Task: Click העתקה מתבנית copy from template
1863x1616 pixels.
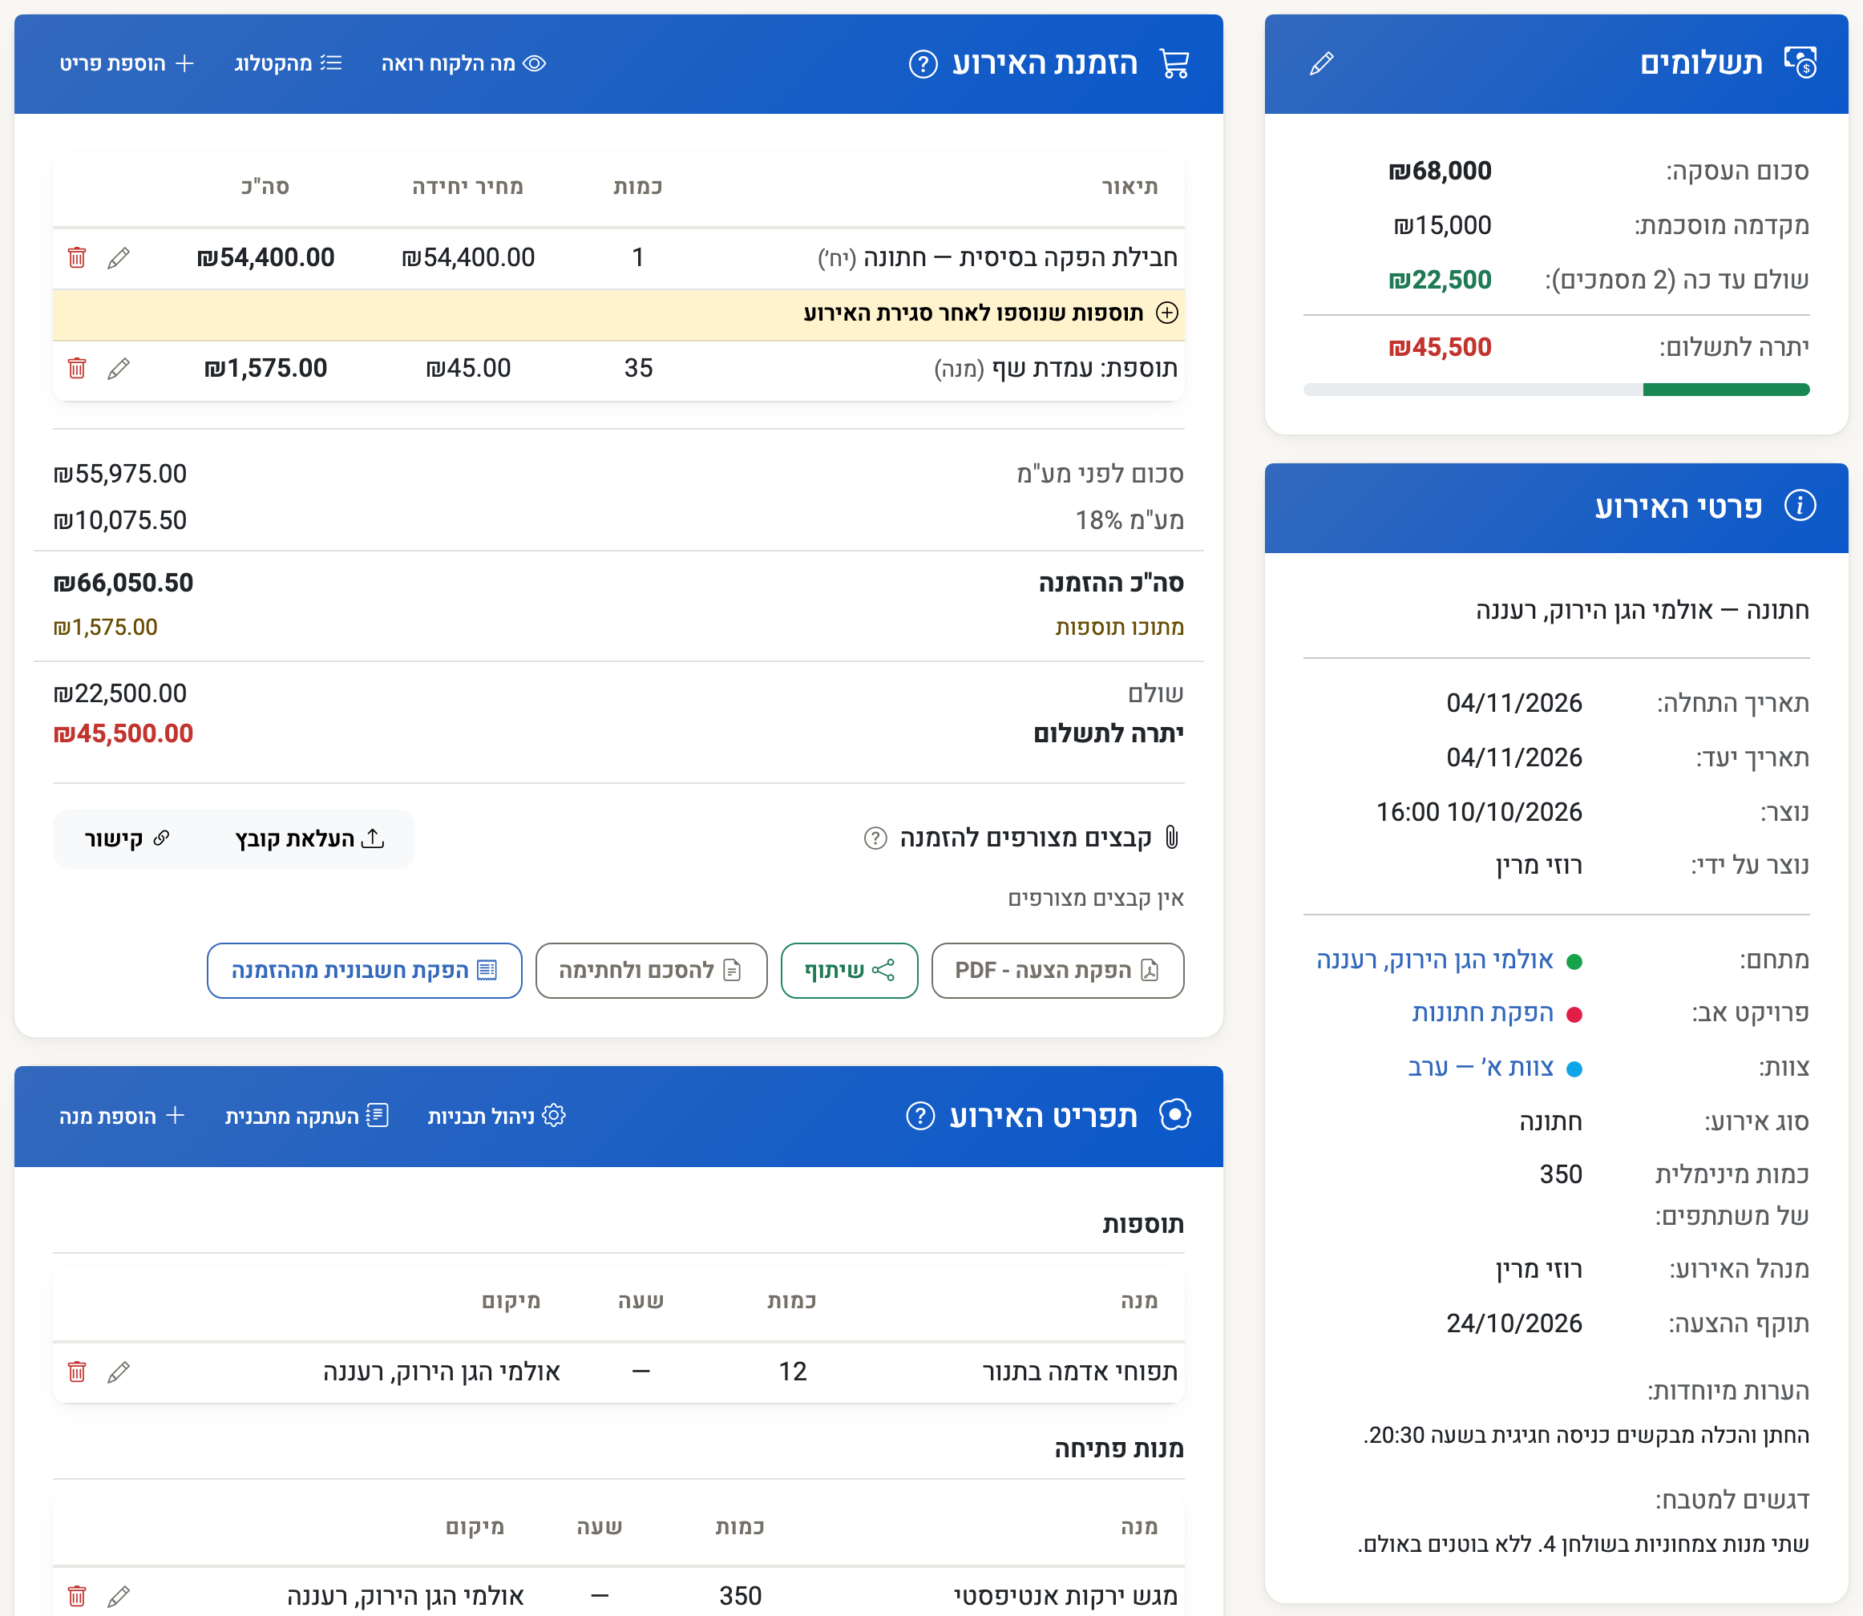Action: (x=306, y=1117)
